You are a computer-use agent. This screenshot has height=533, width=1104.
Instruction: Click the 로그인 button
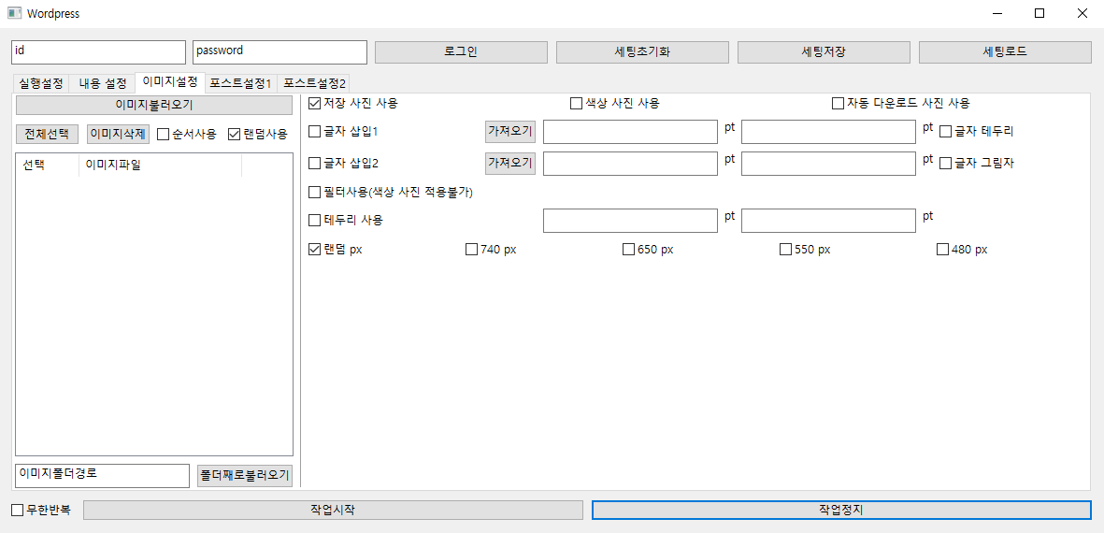point(460,52)
